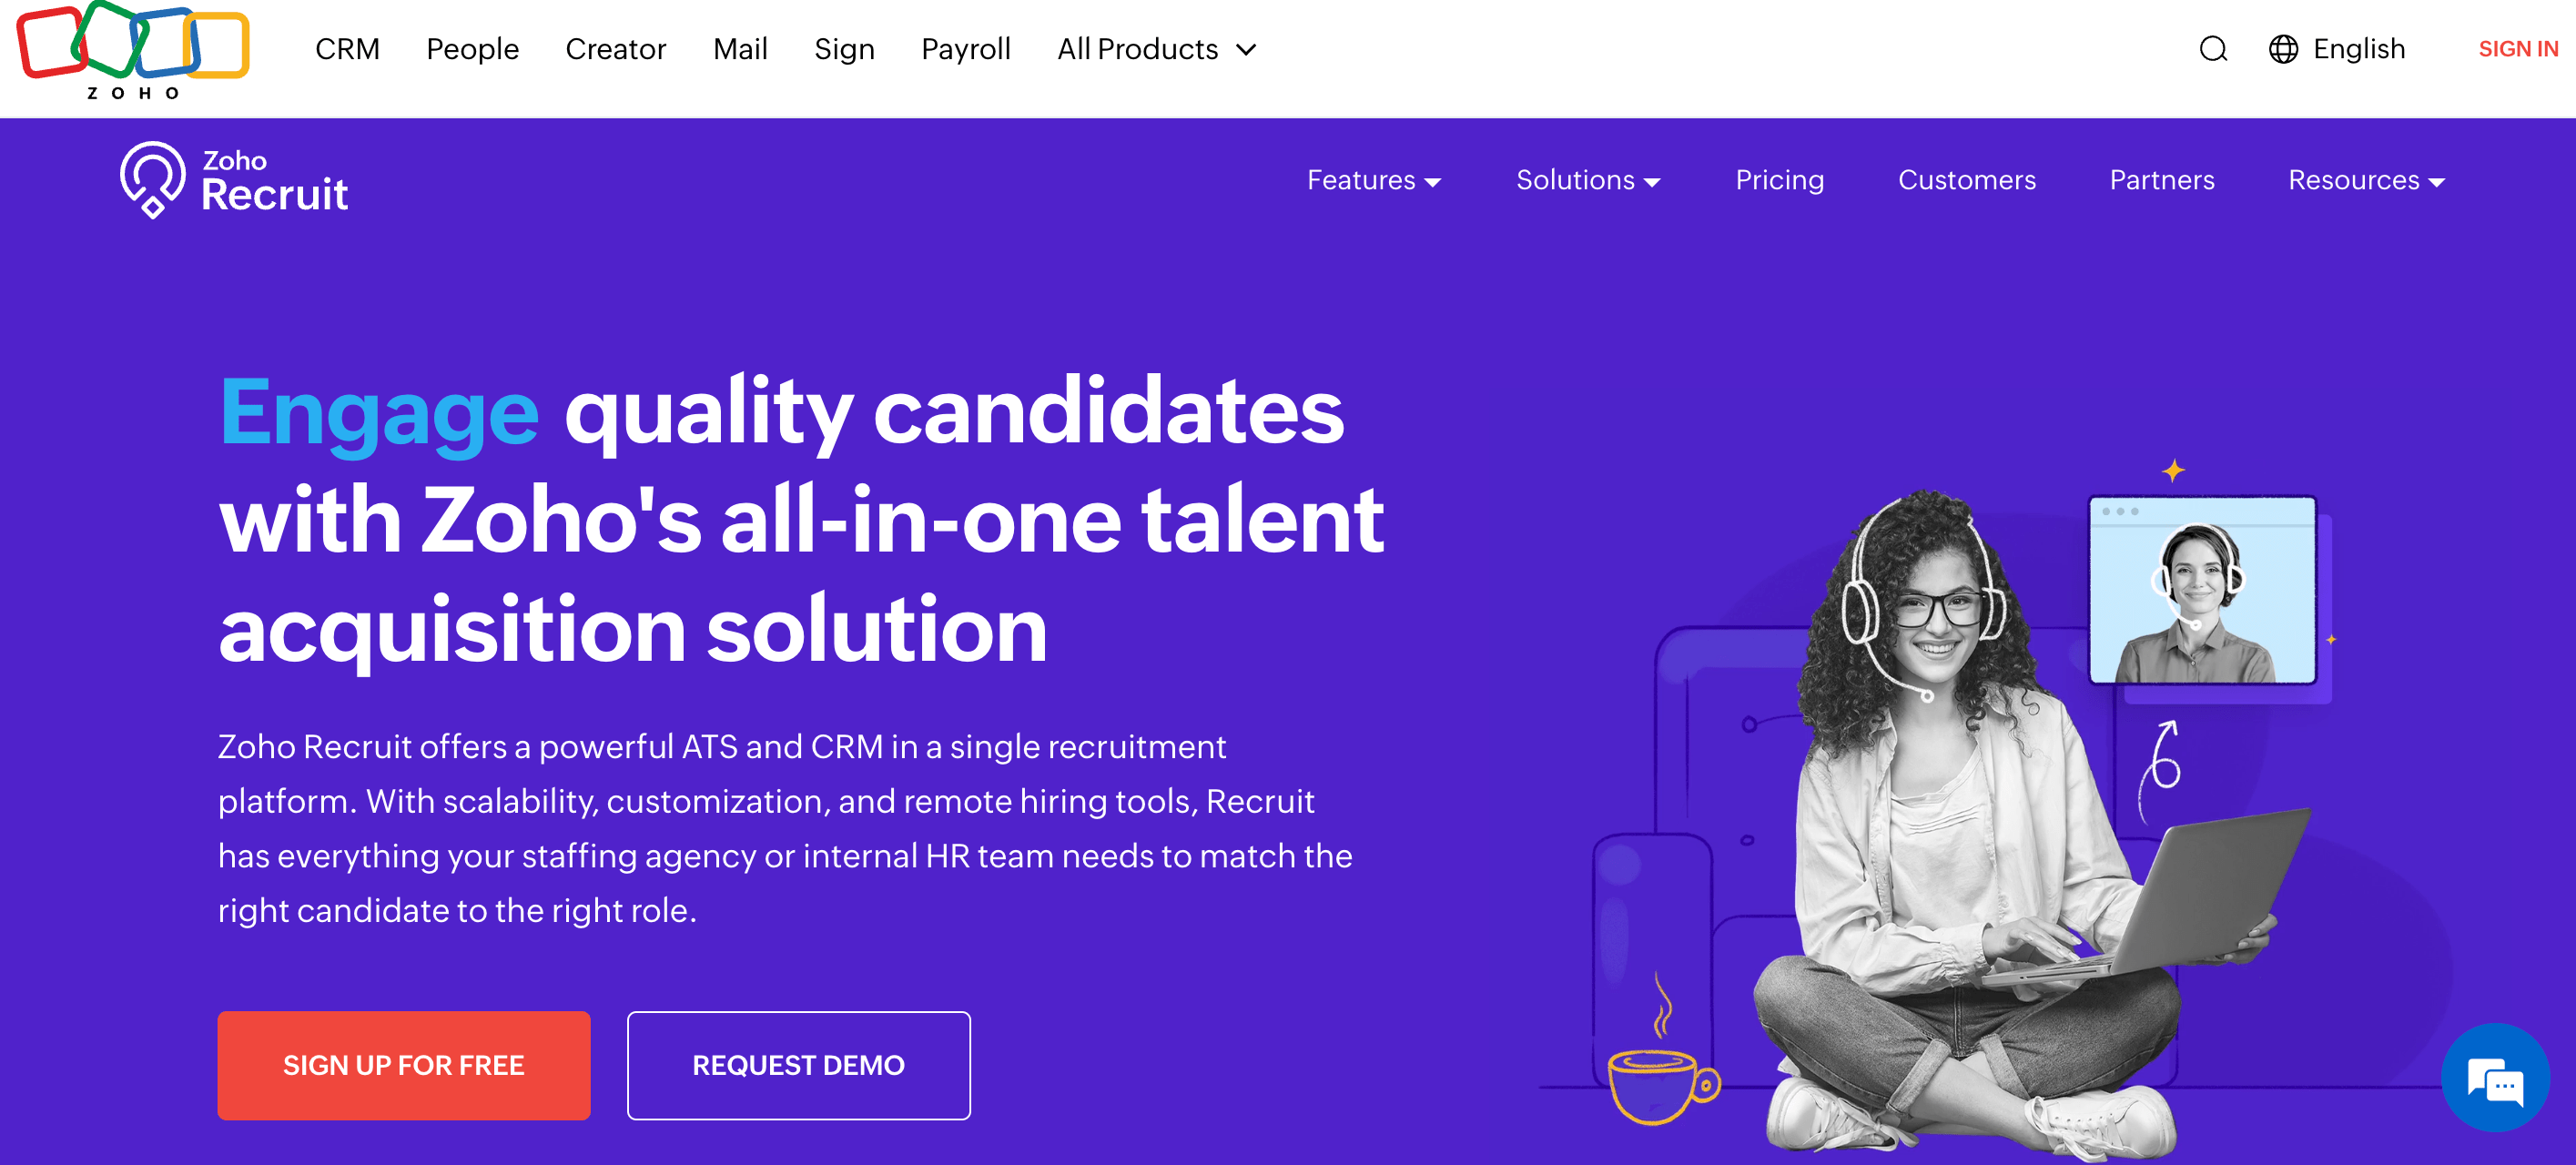
Task: Open the CRM product link
Action: (347, 49)
